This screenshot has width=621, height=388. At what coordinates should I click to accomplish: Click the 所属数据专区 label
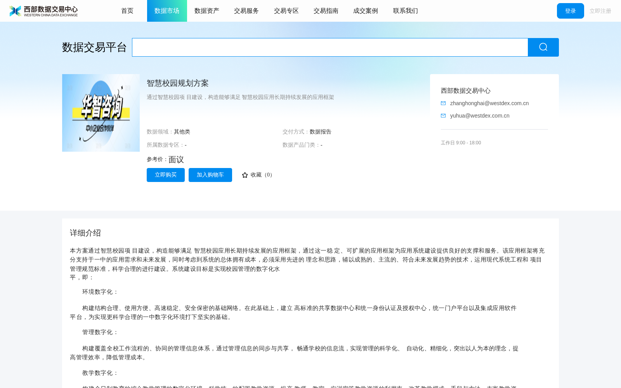(x=166, y=145)
